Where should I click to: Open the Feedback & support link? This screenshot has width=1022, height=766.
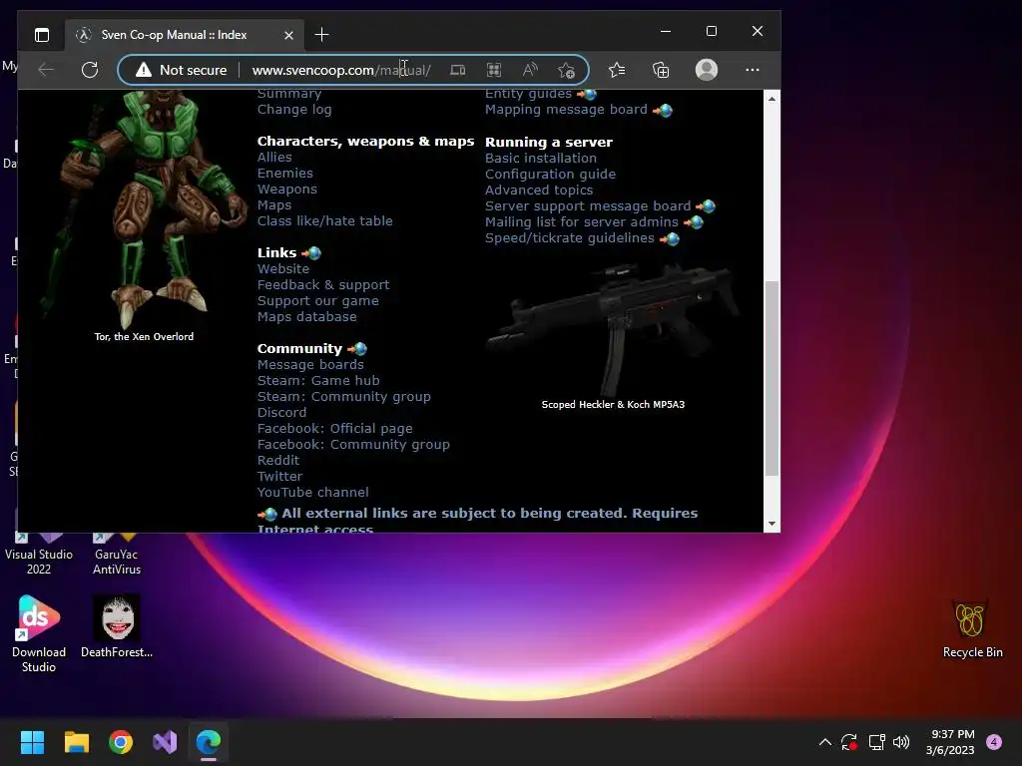pos(323,284)
